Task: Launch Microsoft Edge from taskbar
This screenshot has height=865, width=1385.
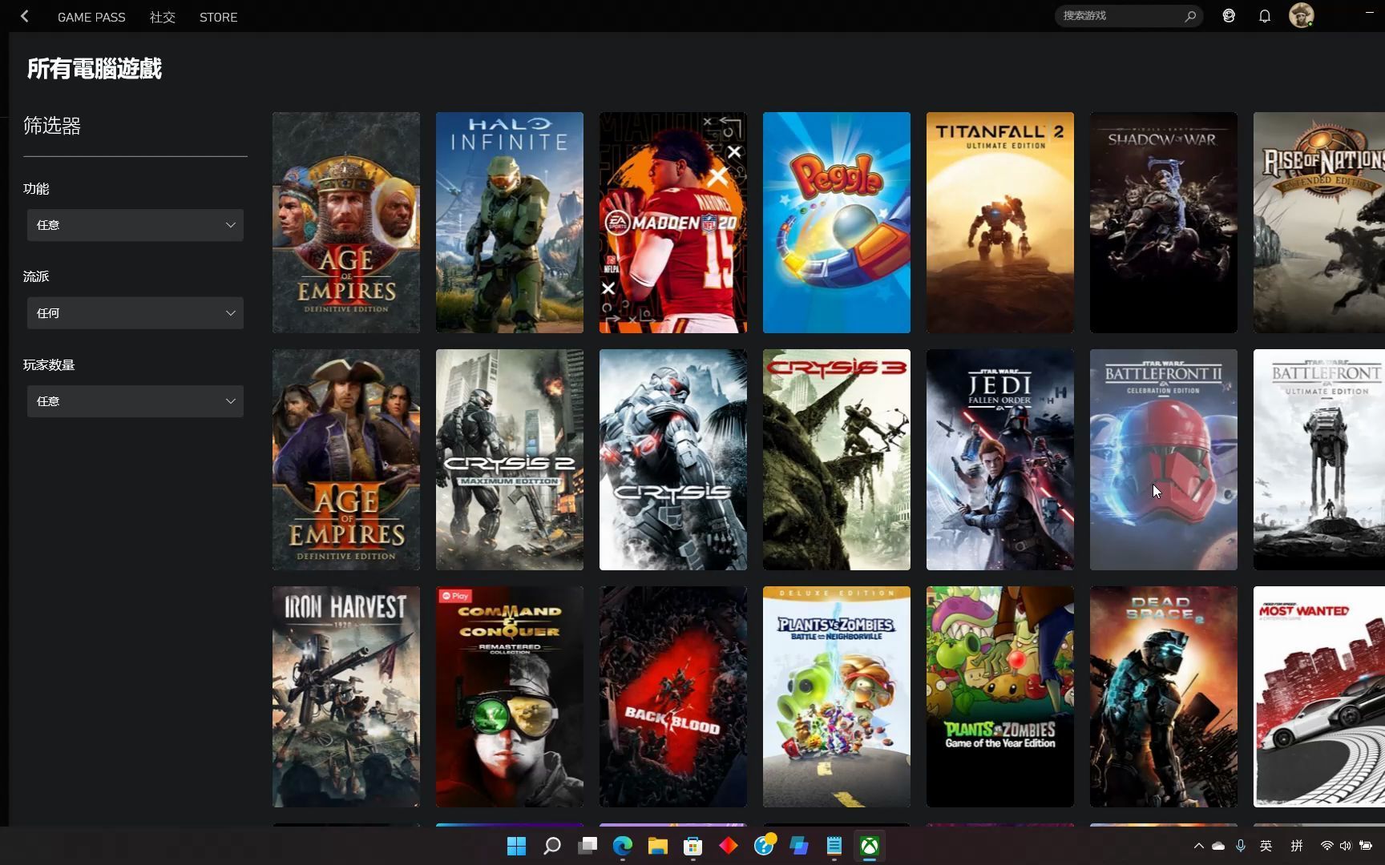Action: click(623, 846)
